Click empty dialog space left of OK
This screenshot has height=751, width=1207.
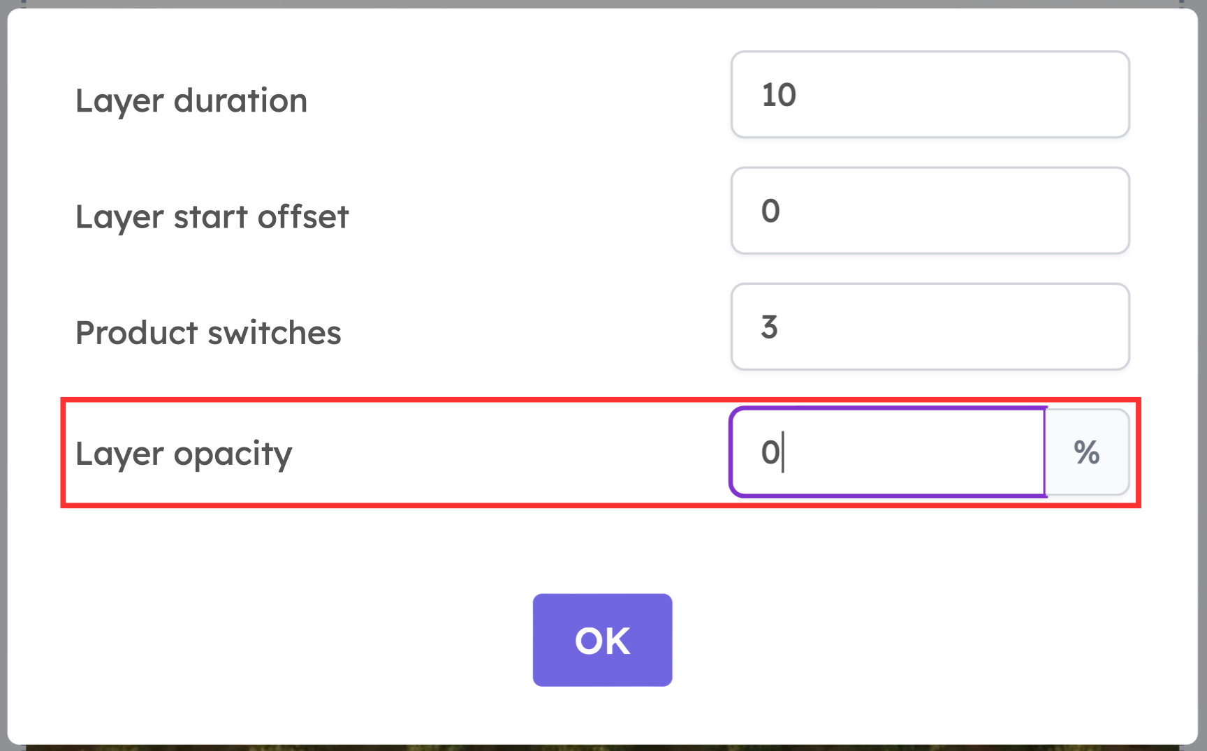(x=279, y=640)
